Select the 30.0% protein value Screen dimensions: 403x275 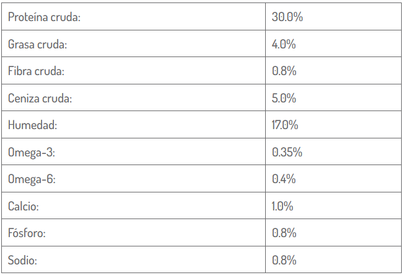(287, 17)
